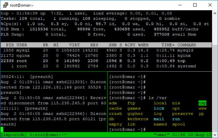This screenshot has height=138, width=218.
Task: Click the systemd process row with PID 1
Action: pos(102,66)
